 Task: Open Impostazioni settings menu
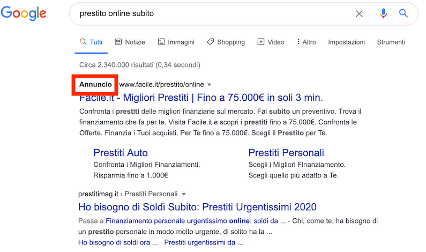[x=346, y=42]
